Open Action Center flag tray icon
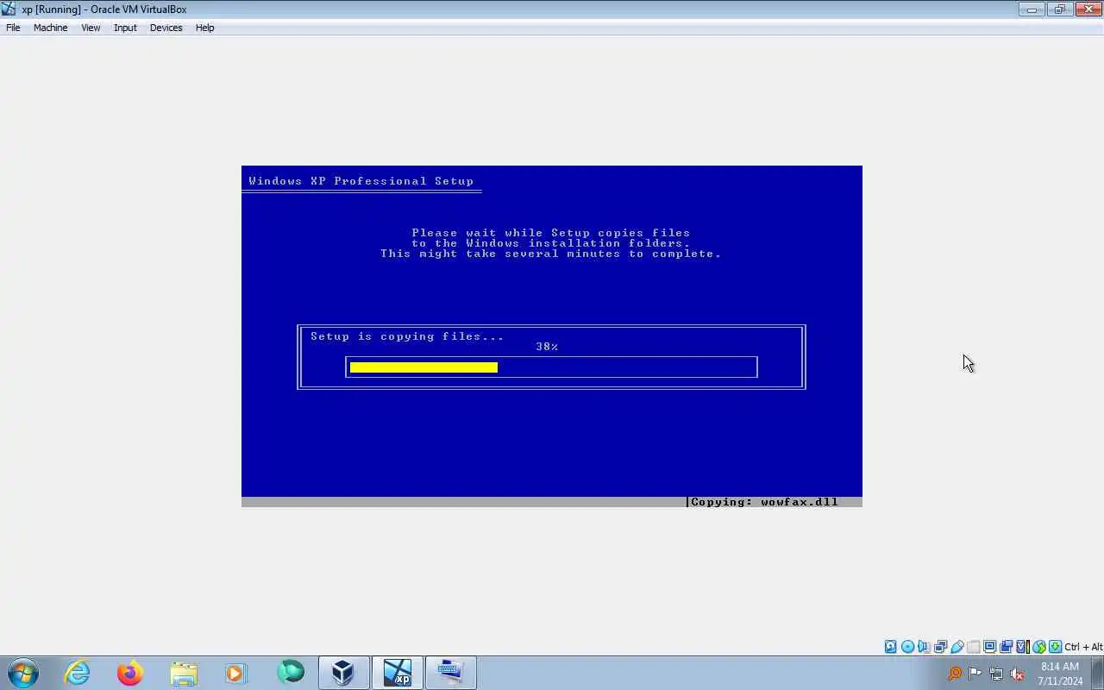 pyautogui.click(x=975, y=674)
